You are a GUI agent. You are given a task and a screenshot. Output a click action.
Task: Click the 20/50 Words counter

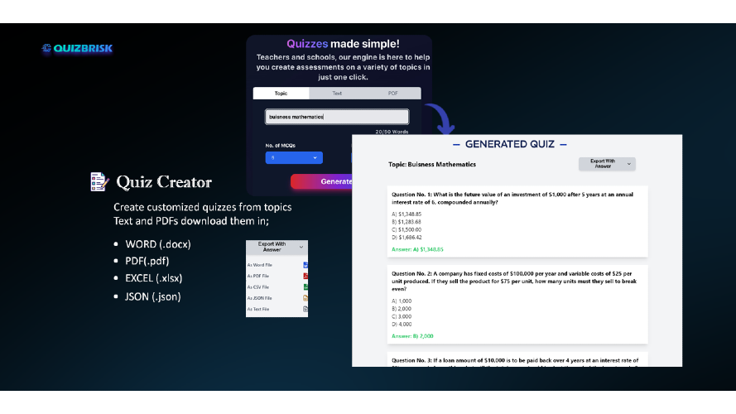pyautogui.click(x=392, y=132)
